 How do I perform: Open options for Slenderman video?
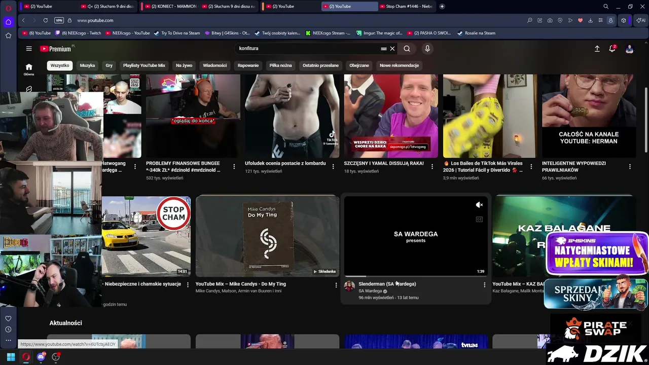tap(484, 285)
